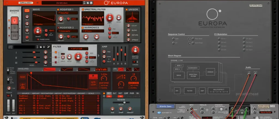Toggle Modifier 2 enable LED

[58, 28]
